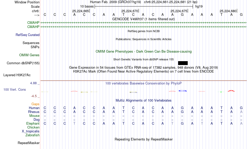The width and height of the screenshot is (247, 149).
Task: Click 100 vertebrates Basewise Conservation title
Action: click(x=144, y=83)
